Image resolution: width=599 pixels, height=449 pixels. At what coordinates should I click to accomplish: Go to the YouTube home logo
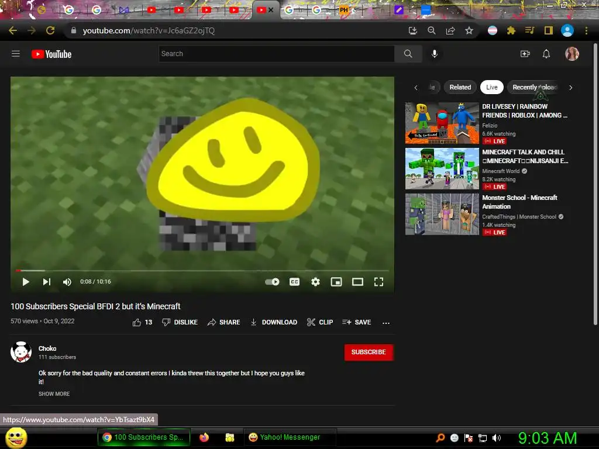click(51, 54)
